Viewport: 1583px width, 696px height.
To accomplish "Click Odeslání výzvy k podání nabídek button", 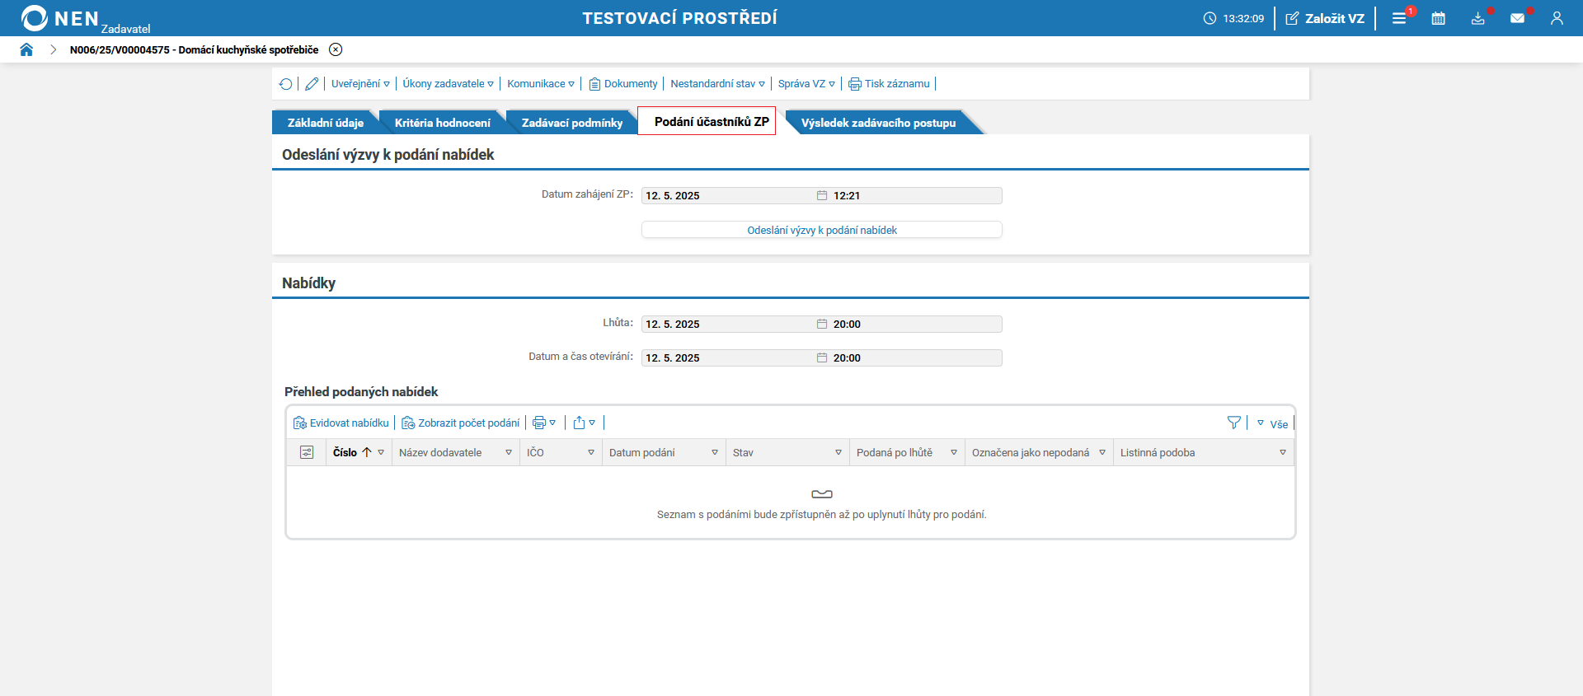I will pyautogui.click(x=822, y=230).
